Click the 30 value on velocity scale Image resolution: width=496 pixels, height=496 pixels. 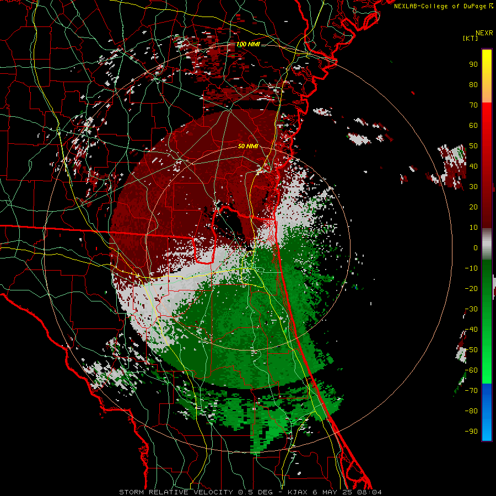coord(473,187)
